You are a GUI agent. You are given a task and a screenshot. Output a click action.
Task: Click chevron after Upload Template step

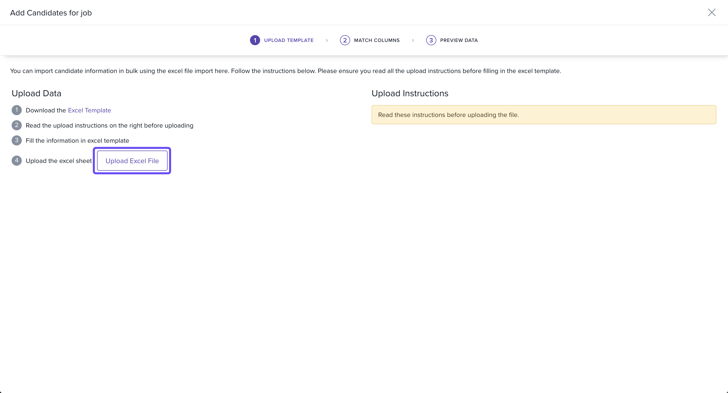pos(327,40)
